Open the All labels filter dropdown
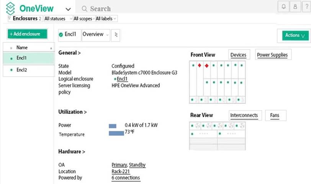The width and height of the screenshot is (311, 184). coord(106,18)
